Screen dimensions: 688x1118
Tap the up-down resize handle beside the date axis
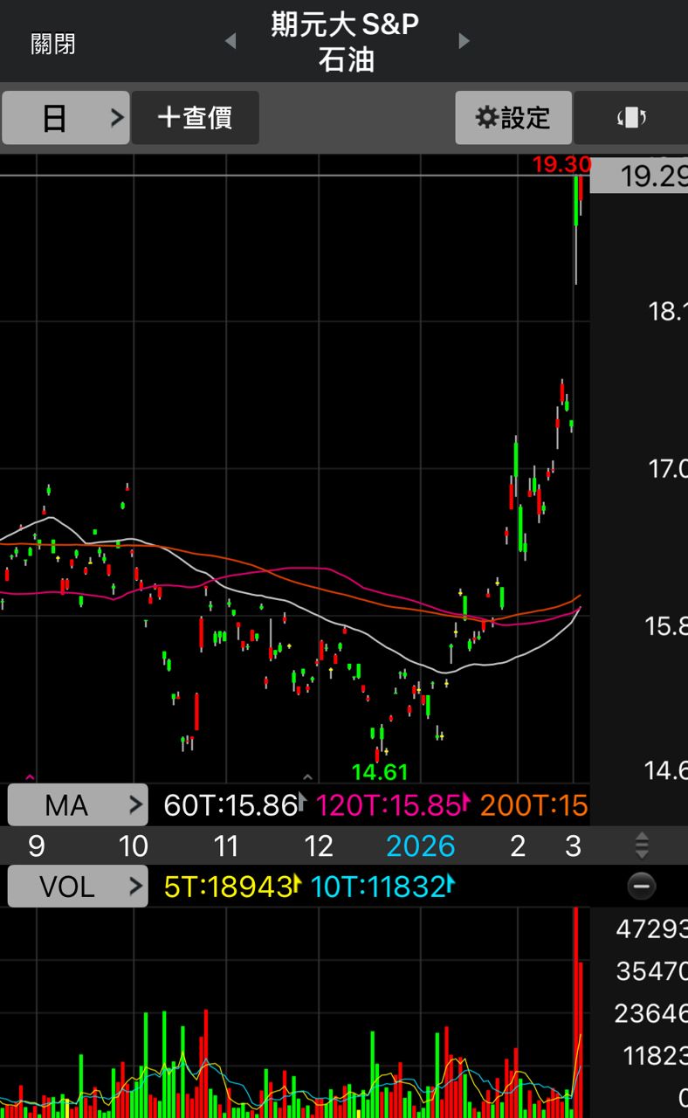point(642,845)
